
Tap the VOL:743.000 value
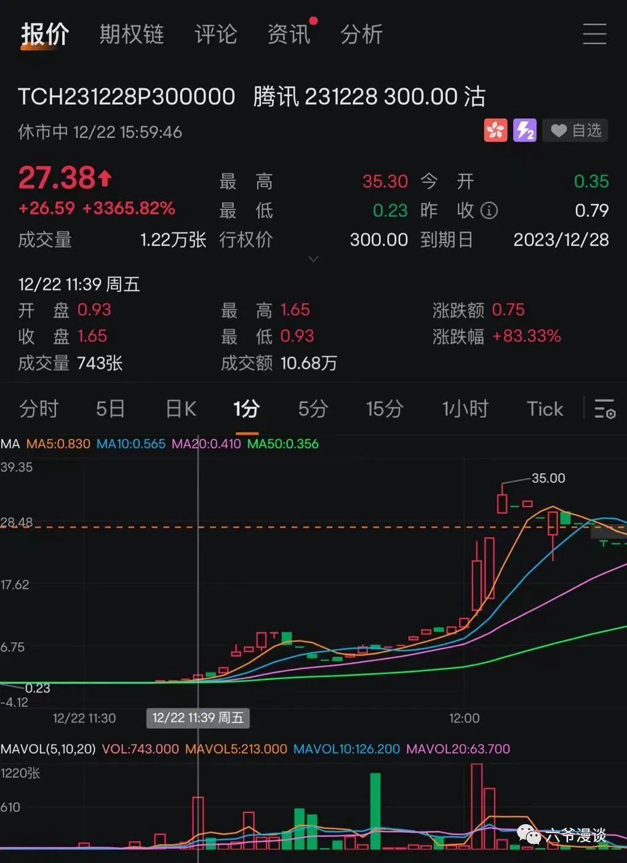pyautogui.click(x=140, y=749)
